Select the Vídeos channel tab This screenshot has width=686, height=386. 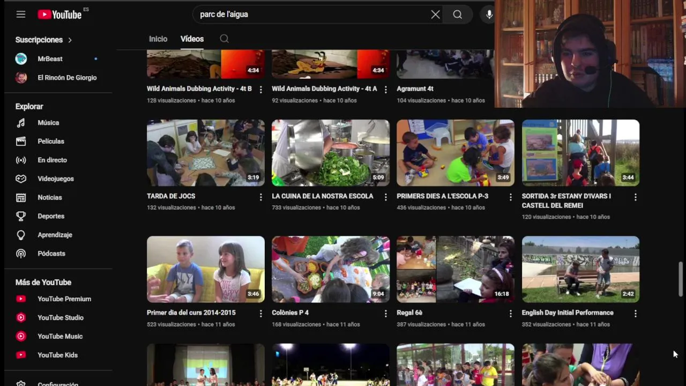192,39
